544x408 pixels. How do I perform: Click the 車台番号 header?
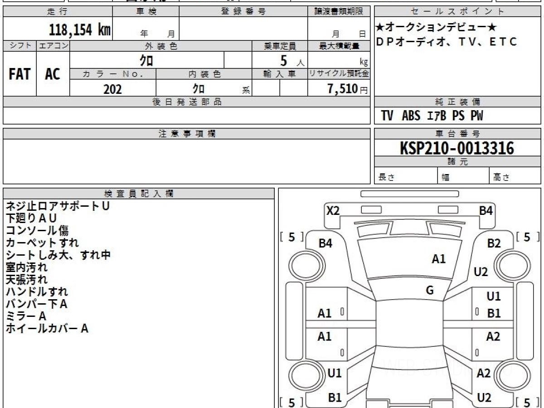[x=457, y=134]
